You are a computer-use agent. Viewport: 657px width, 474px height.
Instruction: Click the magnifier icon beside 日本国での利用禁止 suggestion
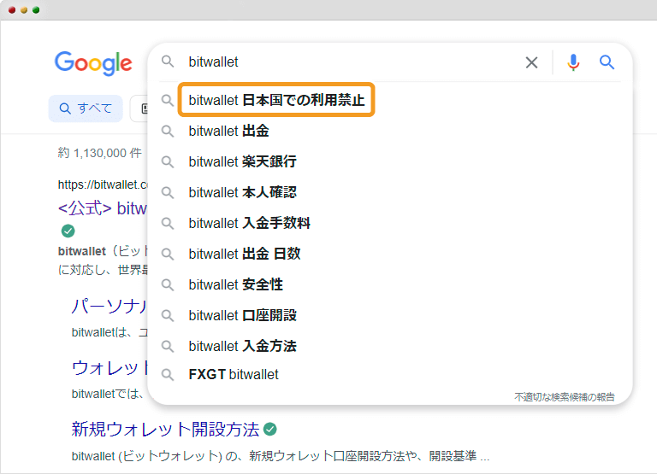[168, 101]
